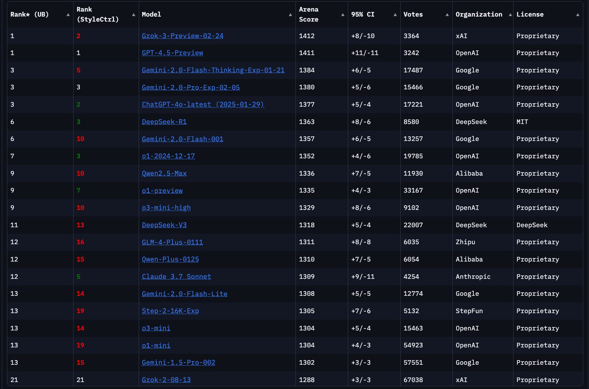Open the Gemini-1.5-Pro-002 link
589x389 pixels.
click(179, 362)
